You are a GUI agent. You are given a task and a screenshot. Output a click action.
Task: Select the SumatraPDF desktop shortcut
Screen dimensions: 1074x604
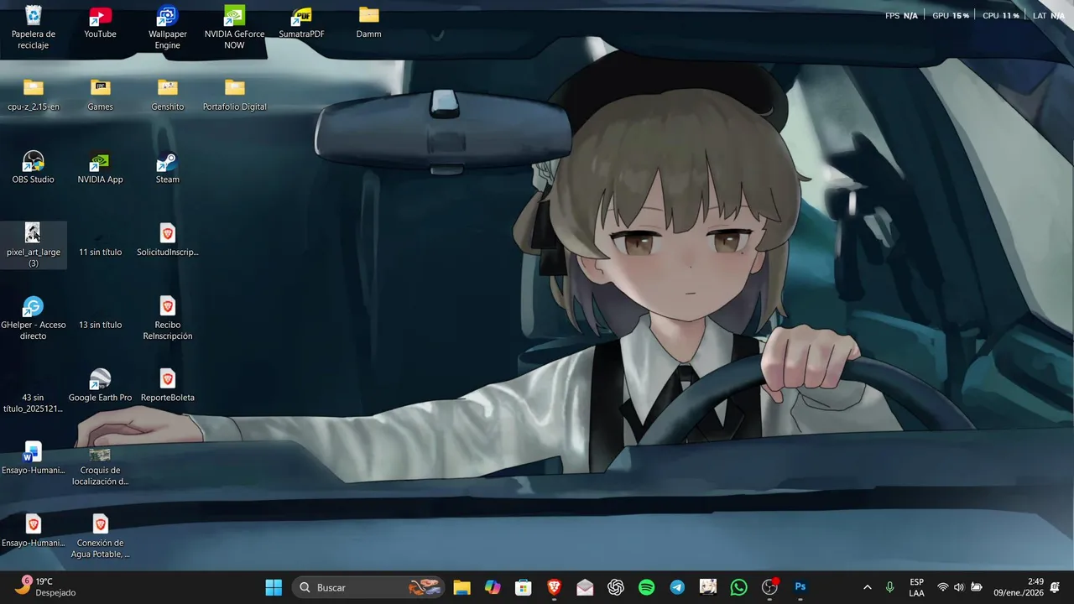point(301,23)
